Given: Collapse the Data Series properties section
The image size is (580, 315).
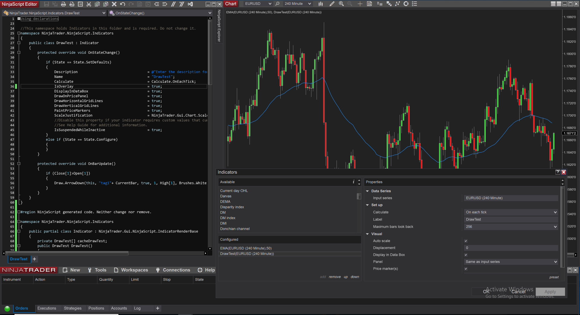Looking at the screenshot, I should [368, 191].
